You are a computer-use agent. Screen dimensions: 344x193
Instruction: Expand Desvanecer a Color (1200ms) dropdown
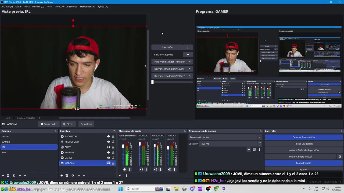(x=190, y=76)
